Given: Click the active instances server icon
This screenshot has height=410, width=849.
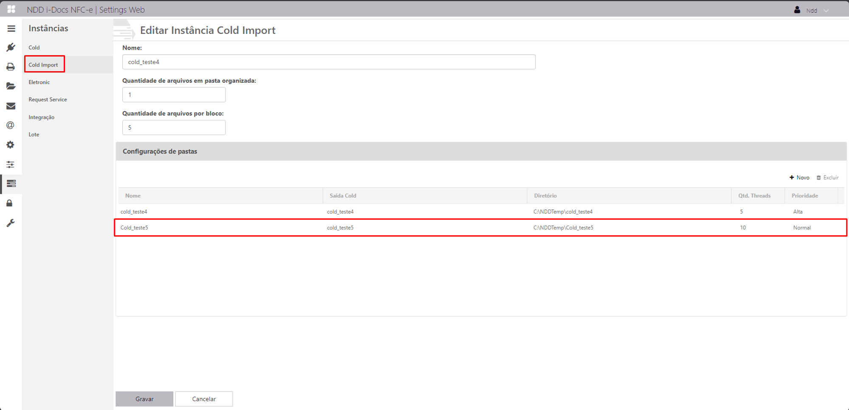Looking at the screenshot, I should click(11, 184).
